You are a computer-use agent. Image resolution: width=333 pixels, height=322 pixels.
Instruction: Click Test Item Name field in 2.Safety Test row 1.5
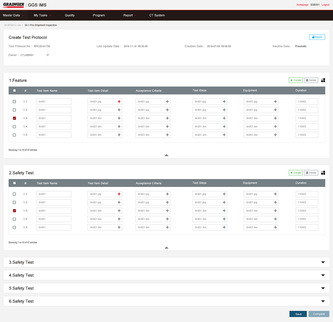[54, 227]
